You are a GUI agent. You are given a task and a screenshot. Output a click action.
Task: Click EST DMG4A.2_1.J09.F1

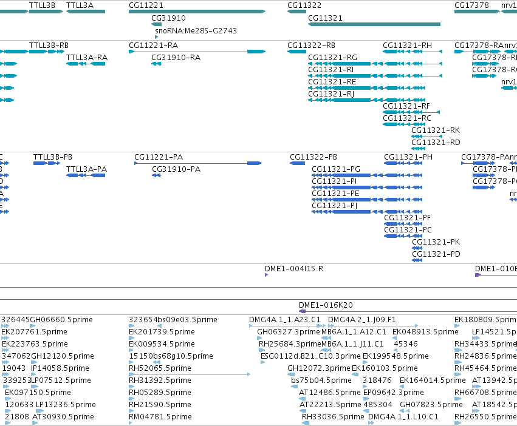pyautogui.click(x=362, y=320)
